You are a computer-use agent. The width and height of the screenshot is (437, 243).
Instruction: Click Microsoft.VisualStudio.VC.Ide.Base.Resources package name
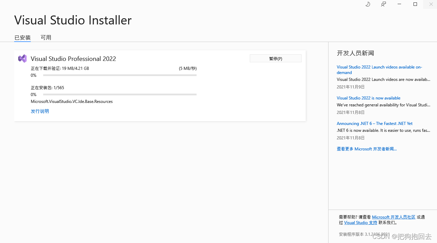click(x=72, y=102)
